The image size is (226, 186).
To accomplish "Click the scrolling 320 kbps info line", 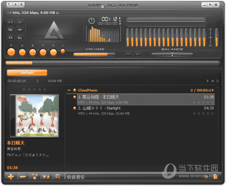I will [x=33, y=13].
